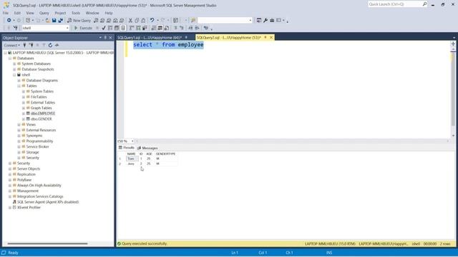
Task: Click the Save file floppy icon
Action: pyautogui.click(x=54, y=21)
